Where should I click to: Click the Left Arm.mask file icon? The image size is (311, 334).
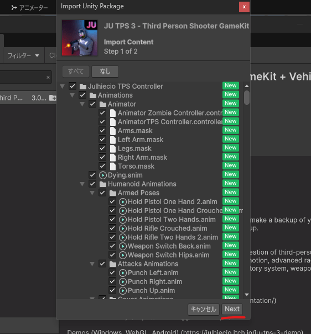113,140
